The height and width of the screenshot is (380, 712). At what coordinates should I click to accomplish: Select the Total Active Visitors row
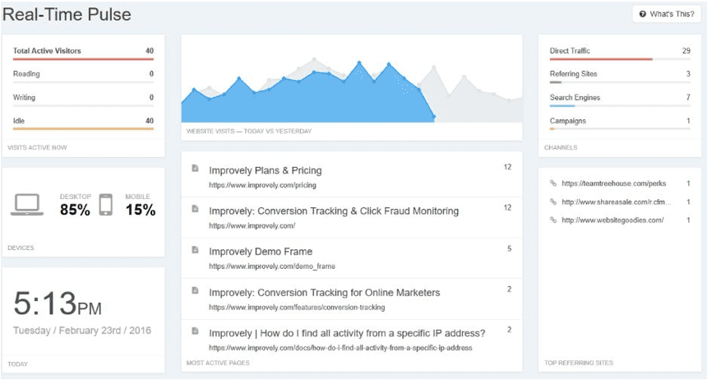coord(83,52)
